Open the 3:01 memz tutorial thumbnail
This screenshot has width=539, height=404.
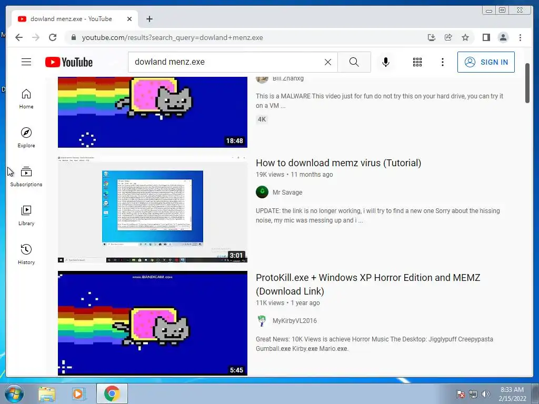[x=152, y=209]
